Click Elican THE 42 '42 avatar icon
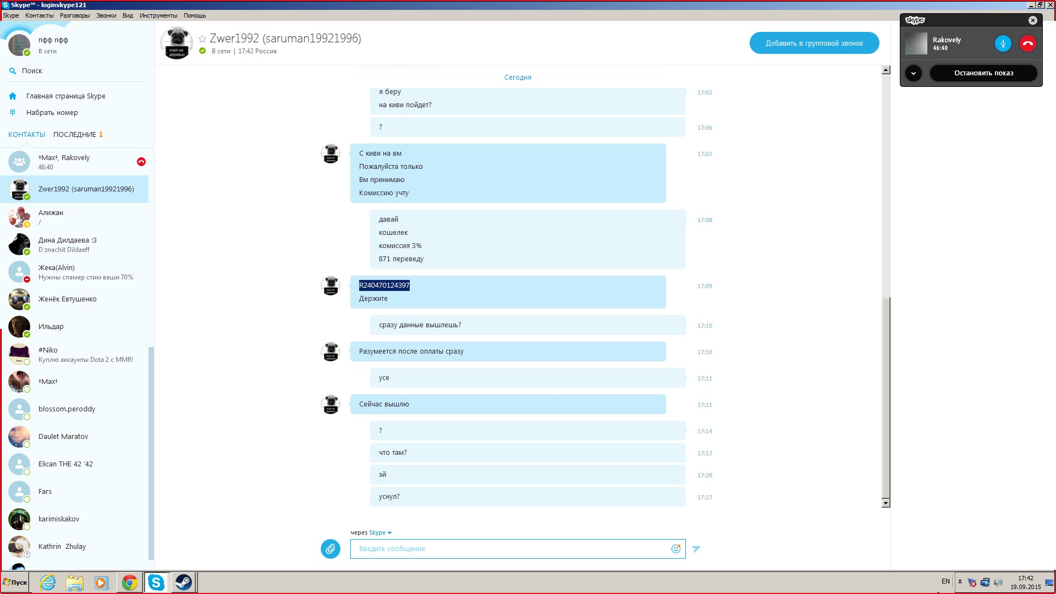The width and height of the screenshot is (1056, 594). pos(19,464)
